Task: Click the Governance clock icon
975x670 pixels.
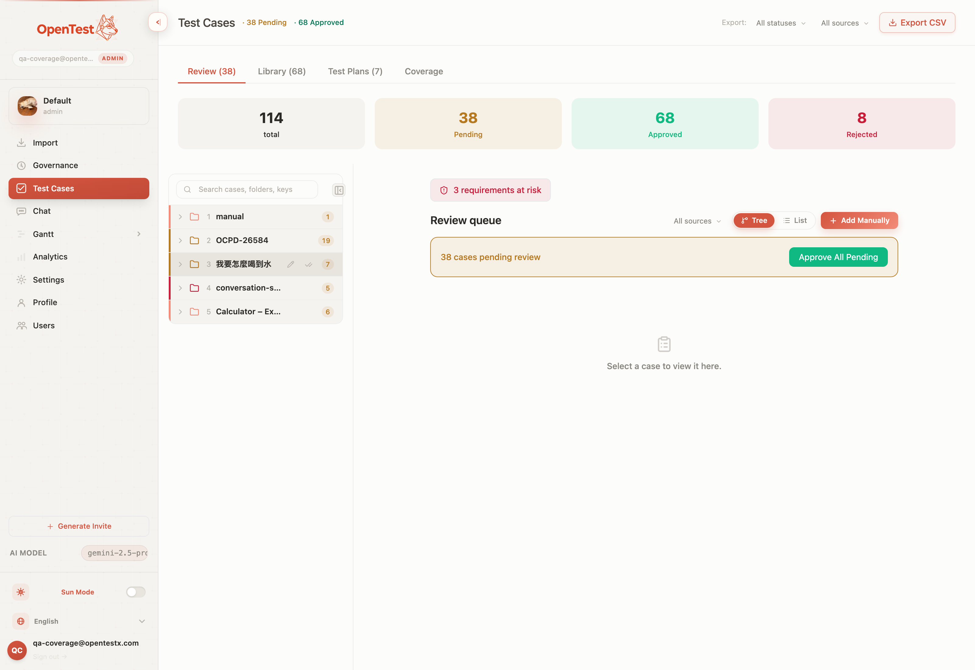Action: tap(21, 165)
